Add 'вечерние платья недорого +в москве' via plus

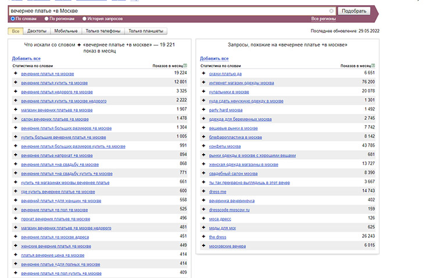(x=16, y=91)
